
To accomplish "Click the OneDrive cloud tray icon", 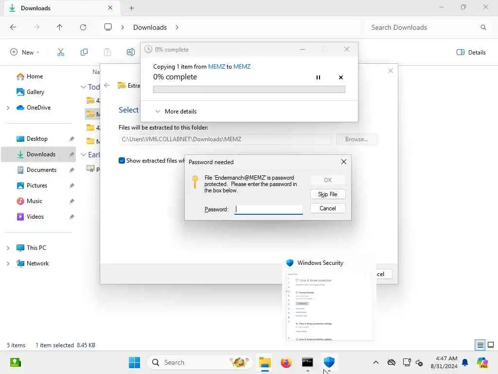I will tap(391, 362).
